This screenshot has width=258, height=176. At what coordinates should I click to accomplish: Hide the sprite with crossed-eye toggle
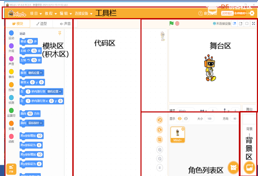[x=186, y=119]
